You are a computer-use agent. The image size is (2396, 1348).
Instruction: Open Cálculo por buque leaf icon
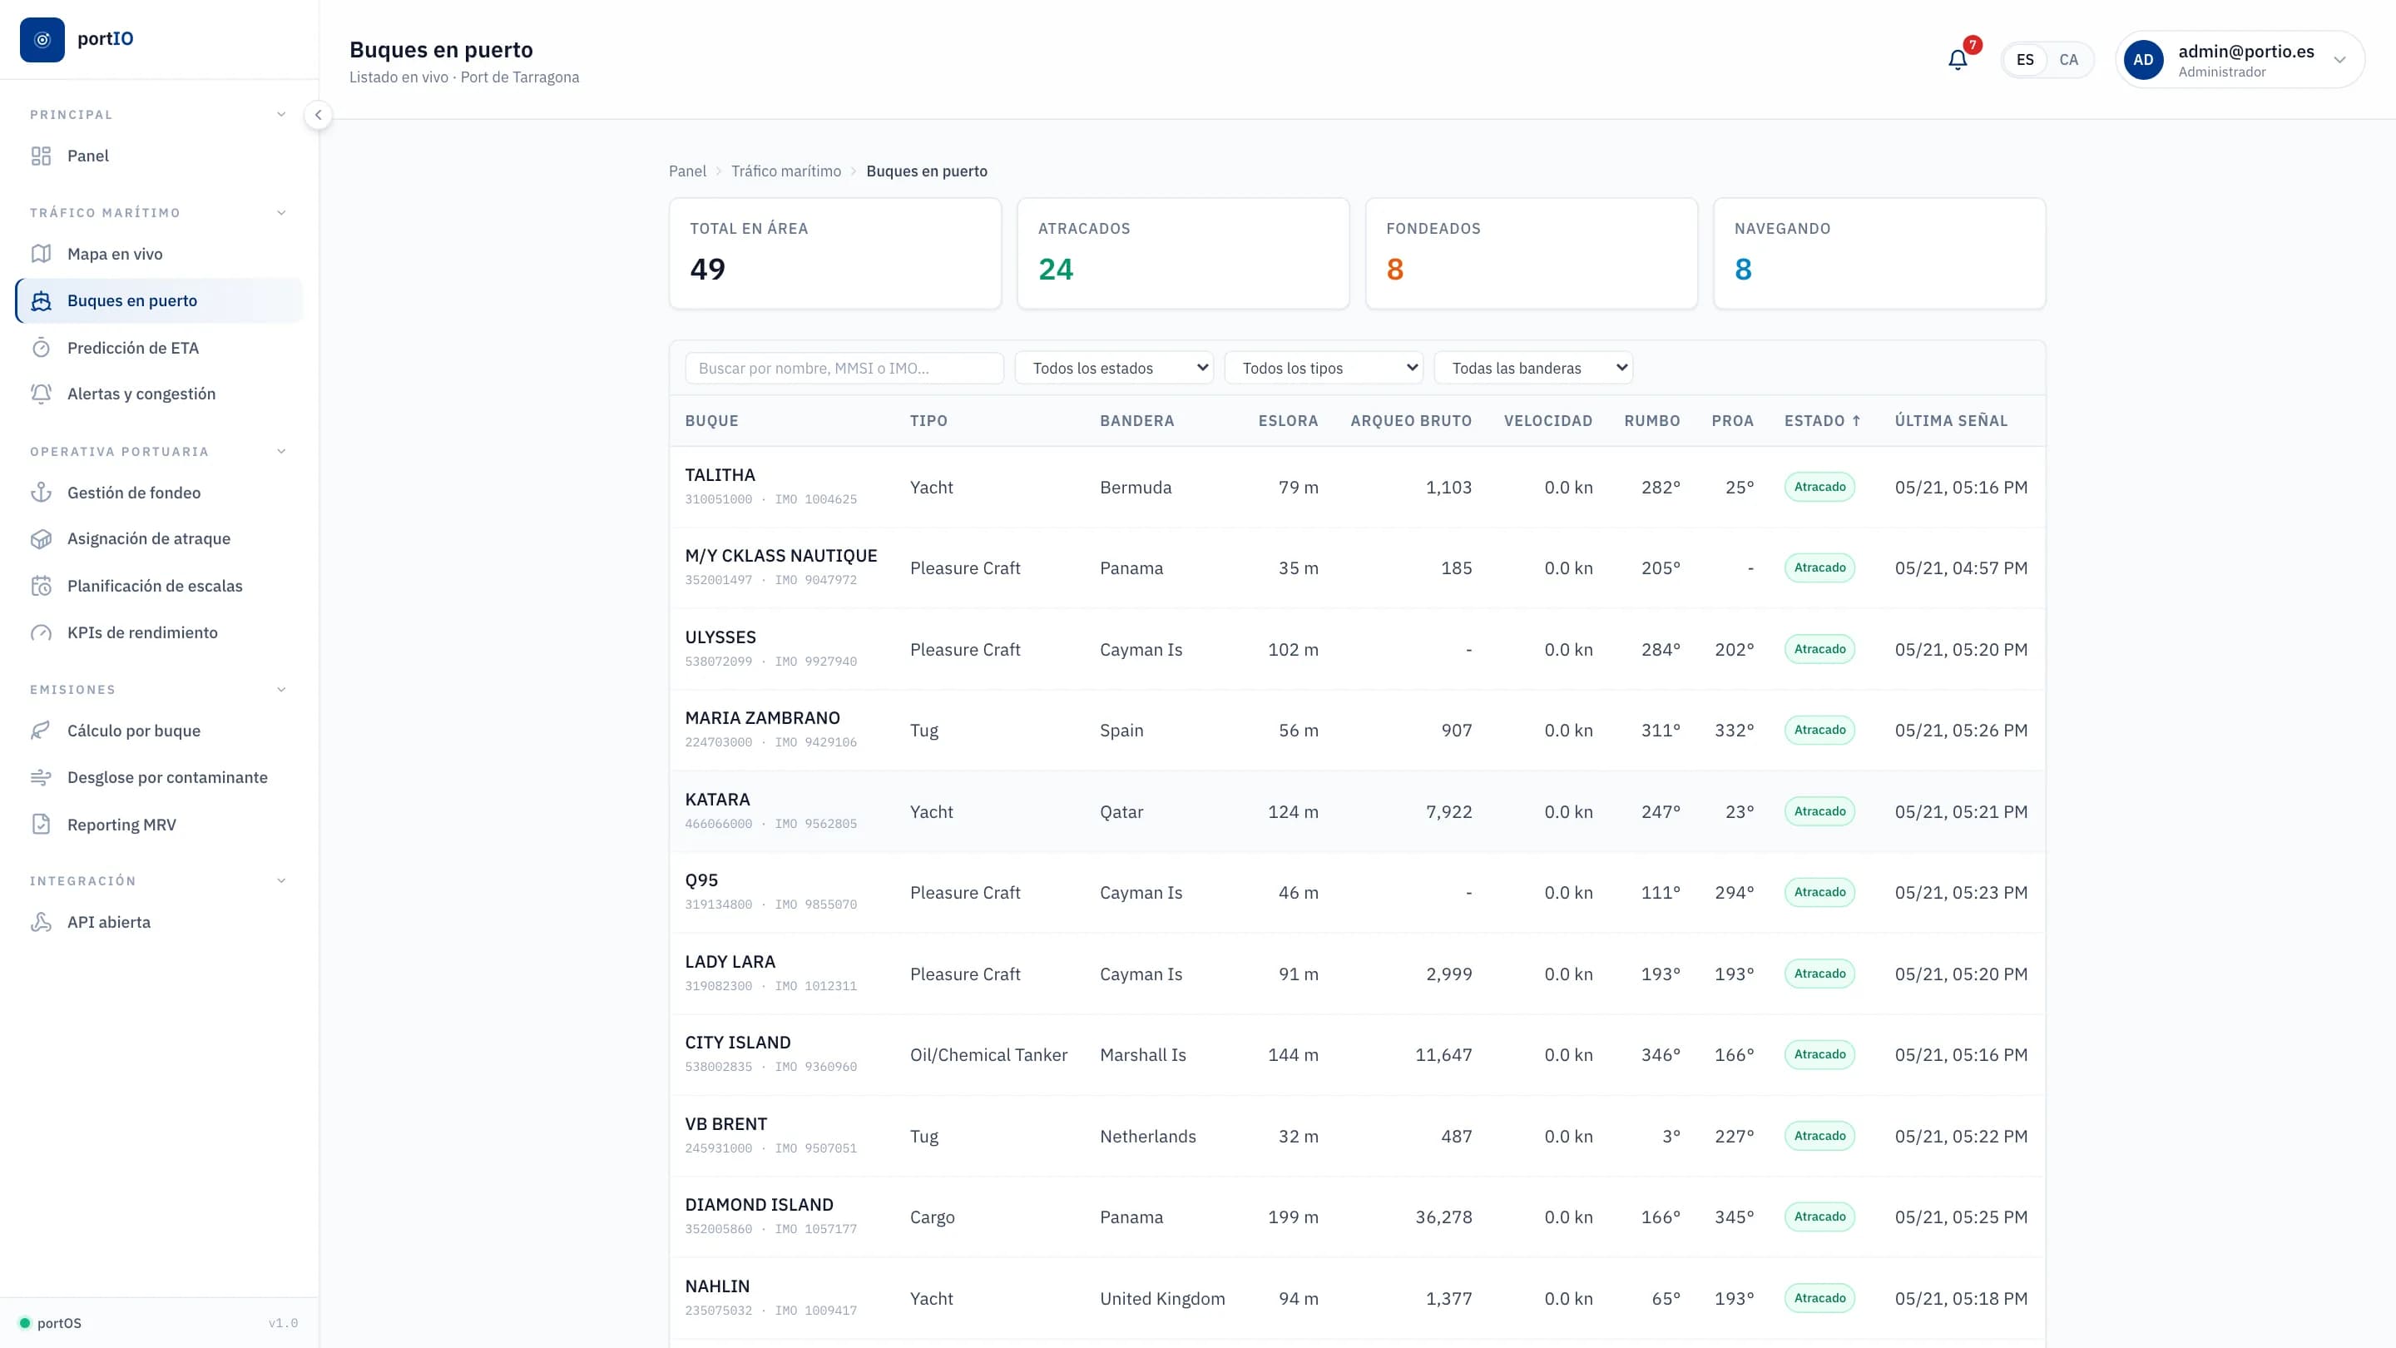[41, 731]
